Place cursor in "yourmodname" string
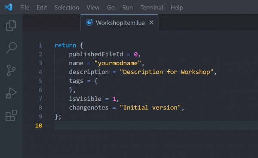Image resolution: width=258 pixels, height=158 pixels. [x=118, y=63]
